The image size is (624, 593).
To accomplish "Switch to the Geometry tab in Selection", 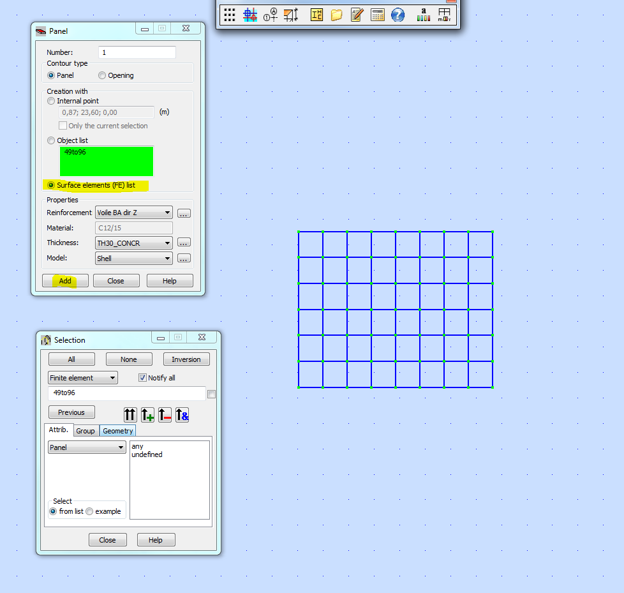I will [x=117, y=430].
